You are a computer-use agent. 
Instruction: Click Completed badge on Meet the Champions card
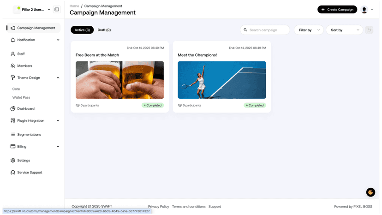tap(255, 106)
